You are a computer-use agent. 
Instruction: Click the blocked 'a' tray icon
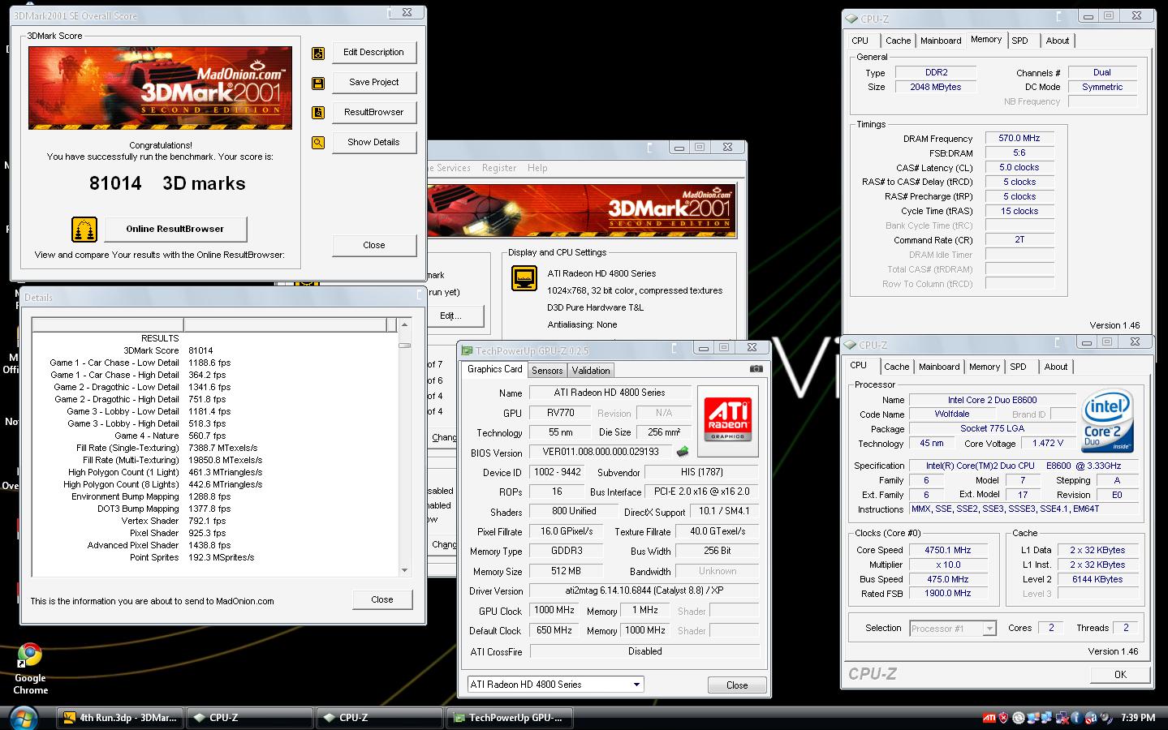click(1090, 718)
